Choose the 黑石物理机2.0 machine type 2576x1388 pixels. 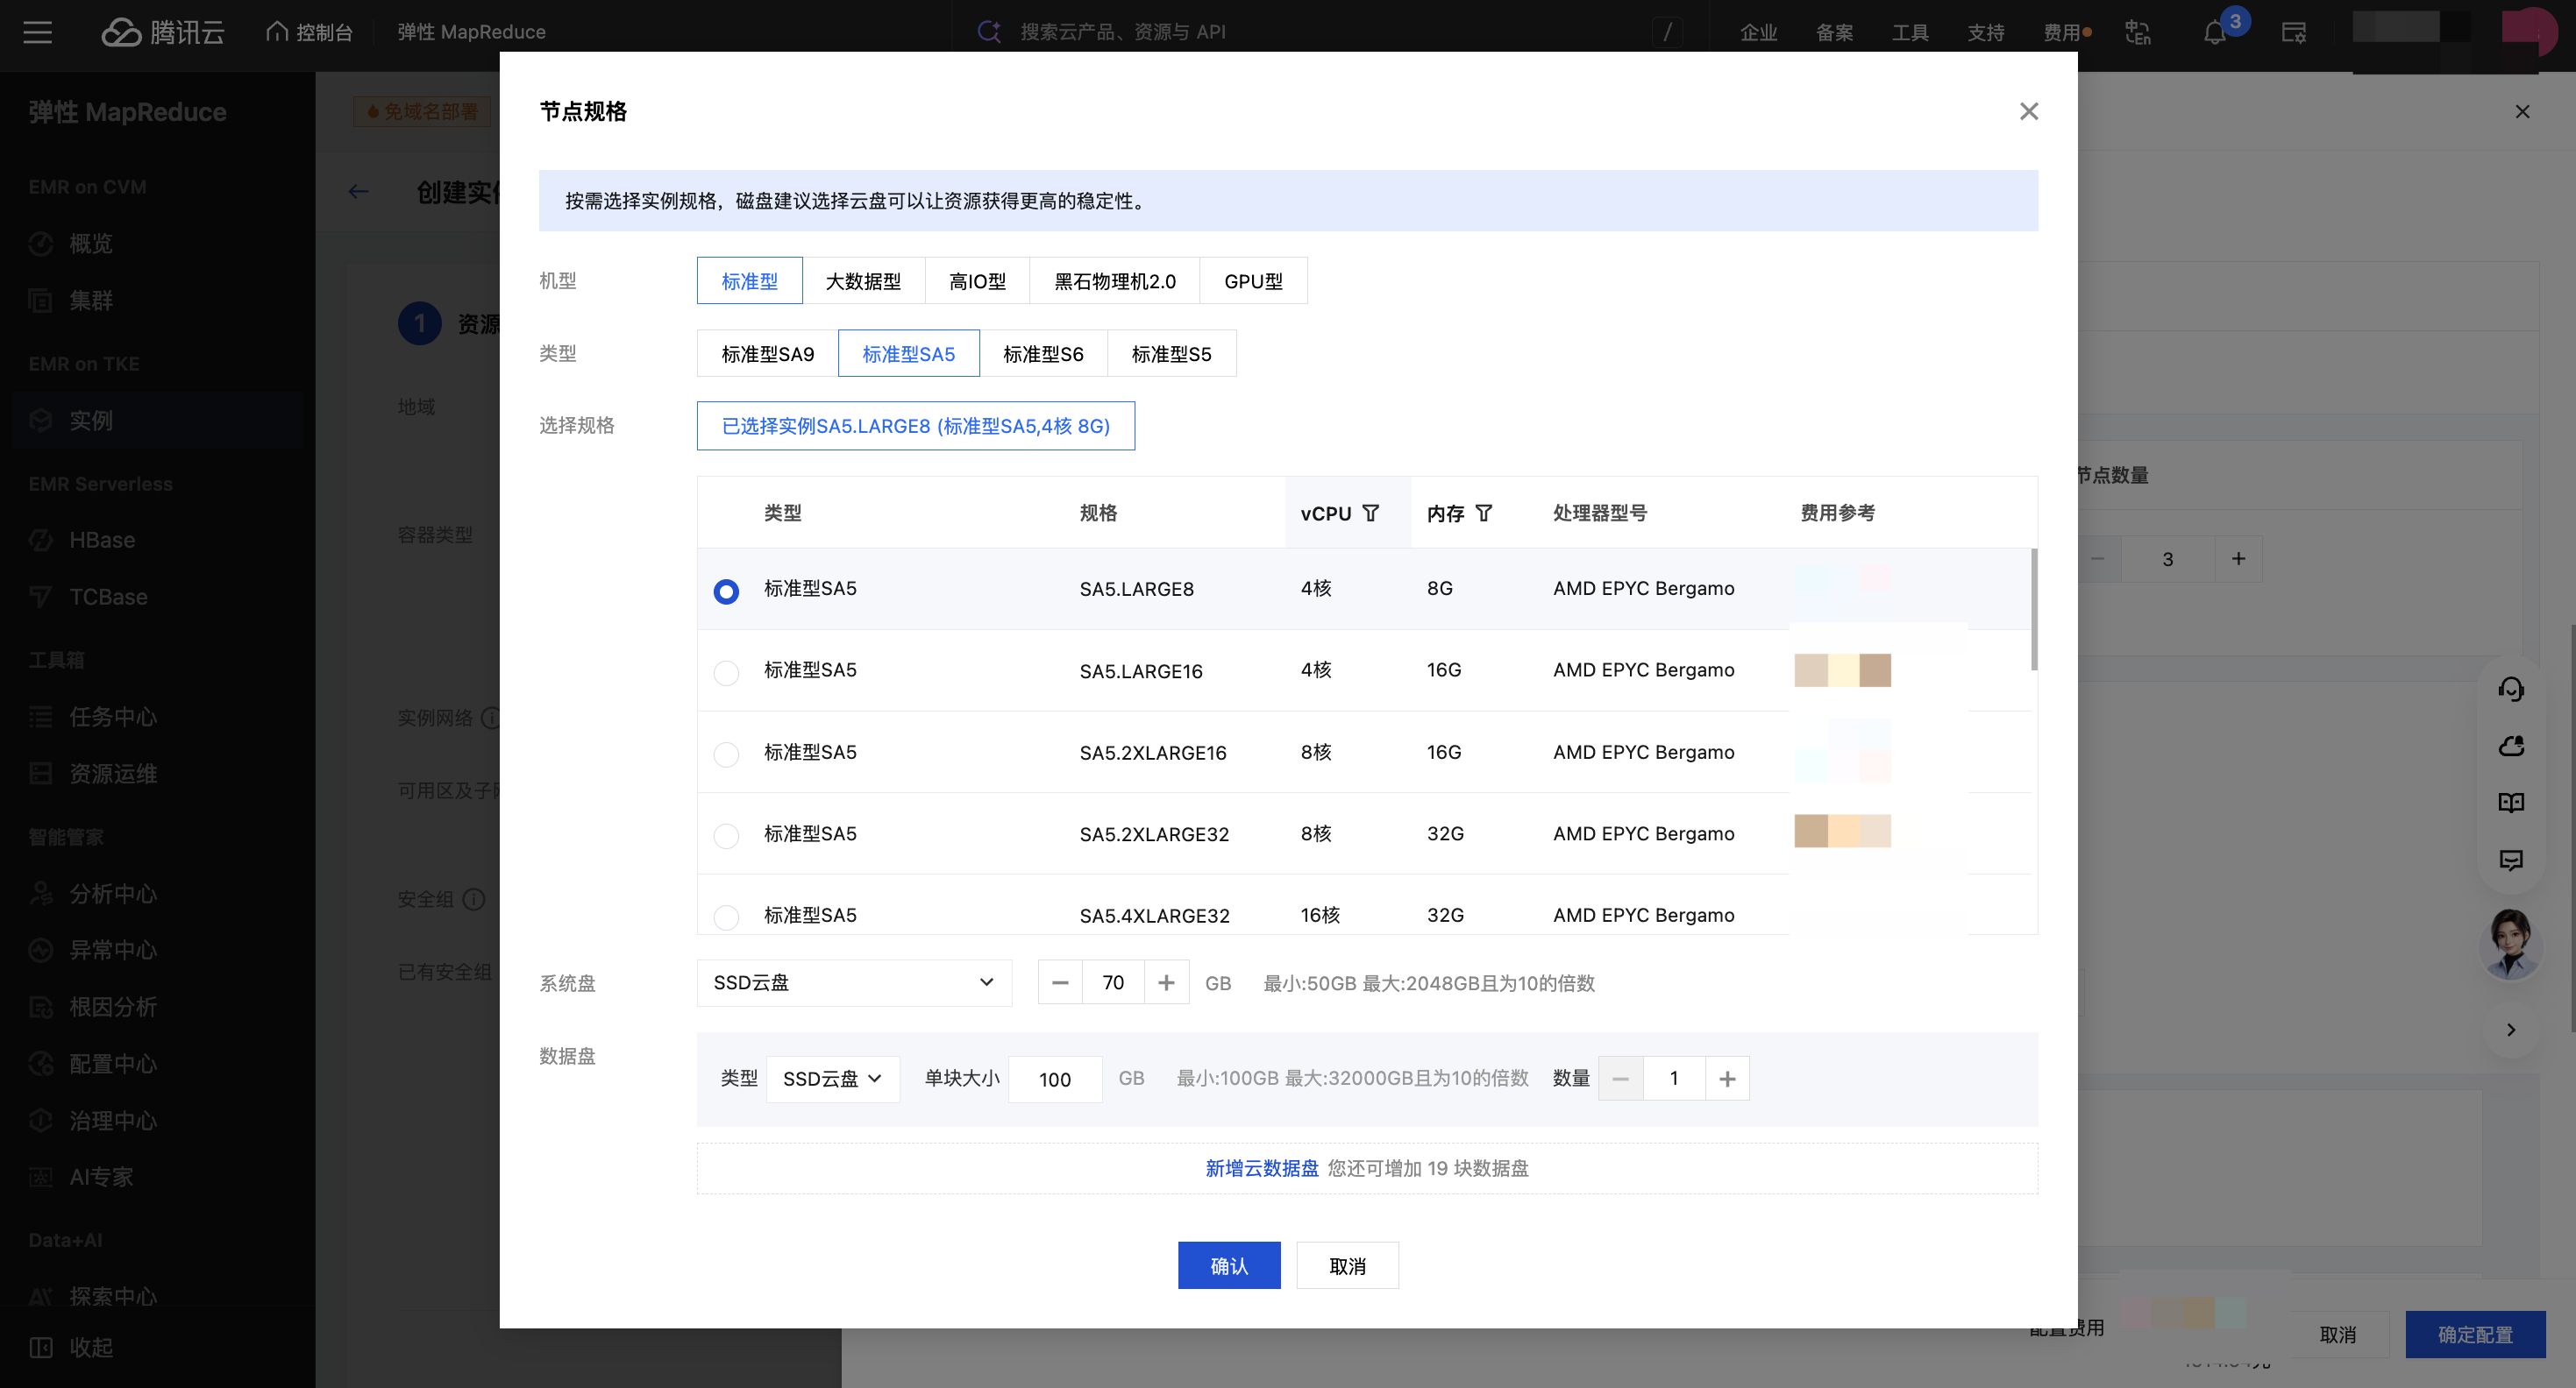point(1115,280)
